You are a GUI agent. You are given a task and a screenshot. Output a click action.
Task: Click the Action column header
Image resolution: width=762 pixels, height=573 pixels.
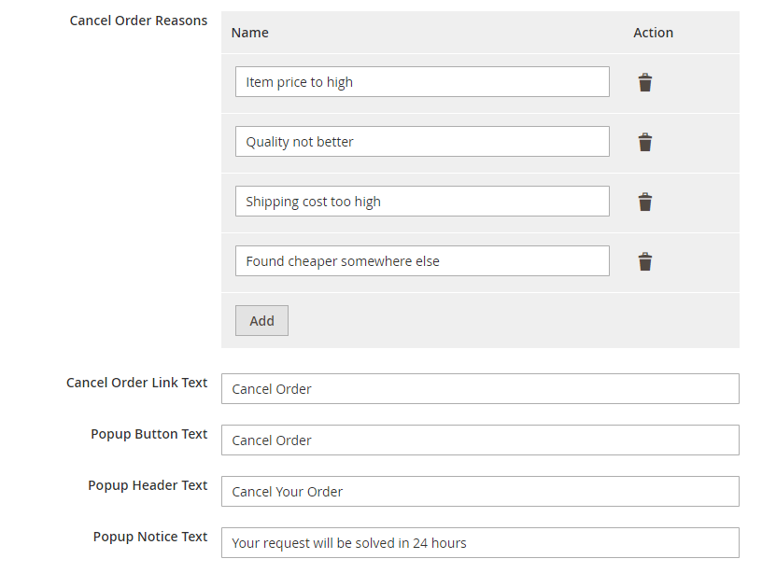653,33
